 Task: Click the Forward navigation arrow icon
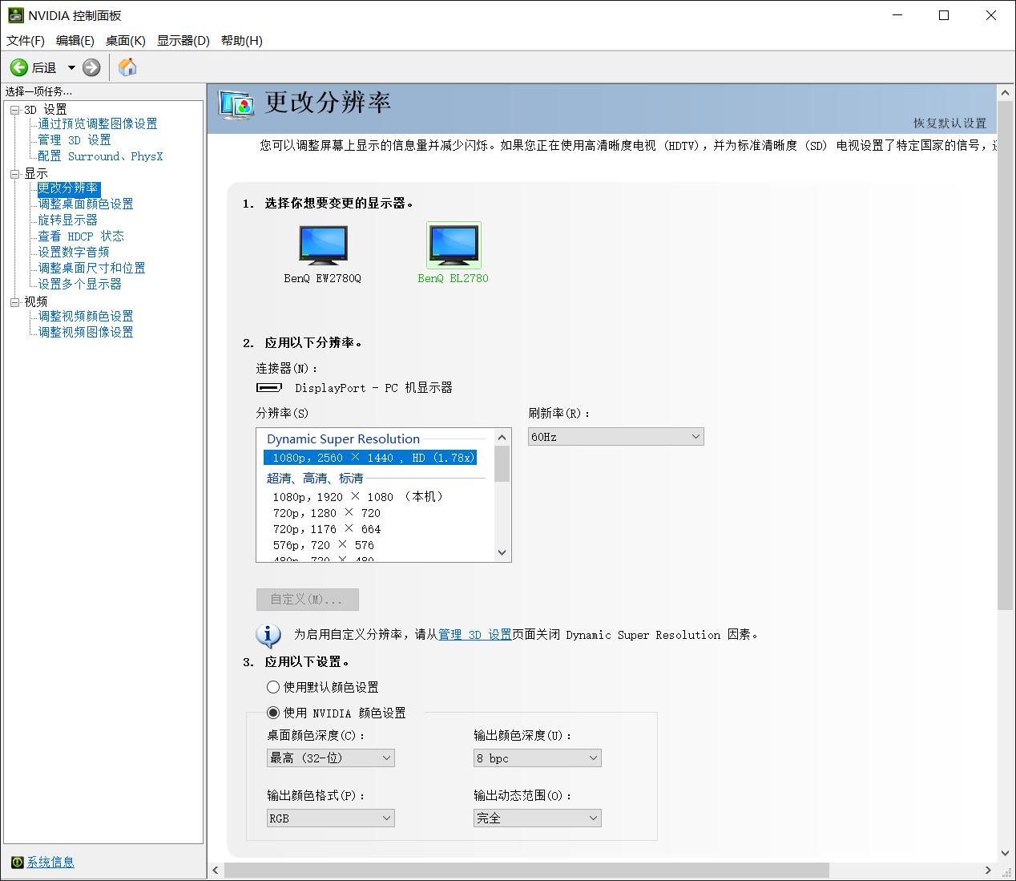(x=91, y=67)
